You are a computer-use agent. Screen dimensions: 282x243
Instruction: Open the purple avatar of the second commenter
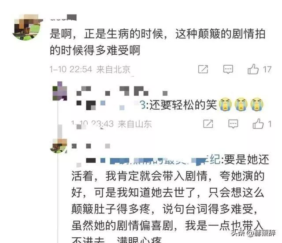pos(60,91)
